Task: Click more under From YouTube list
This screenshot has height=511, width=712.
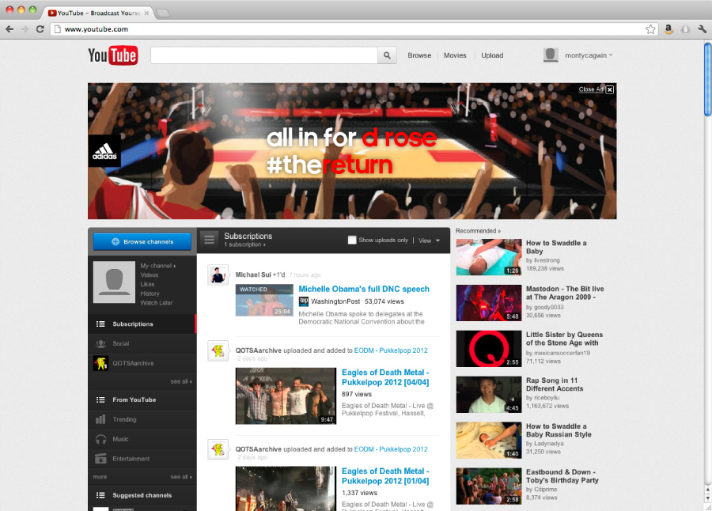Action: click(100, 477)
